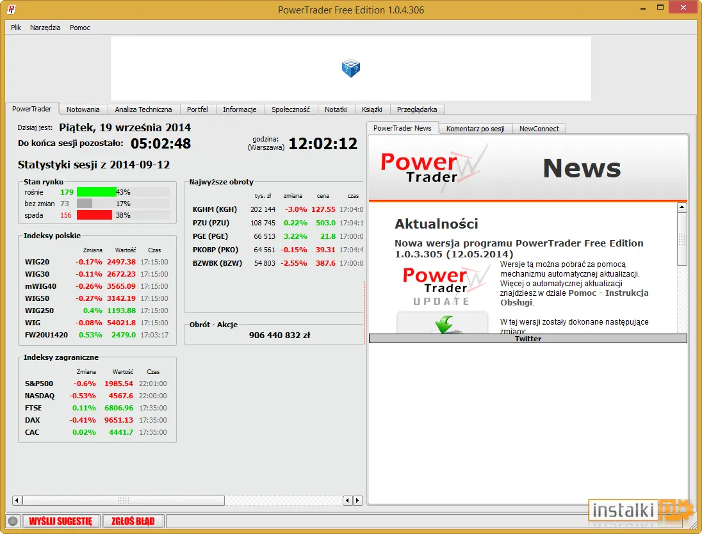Click the session countdown 05:02:48
Viewport: 702px width, 534px height.
click(161, 143)
